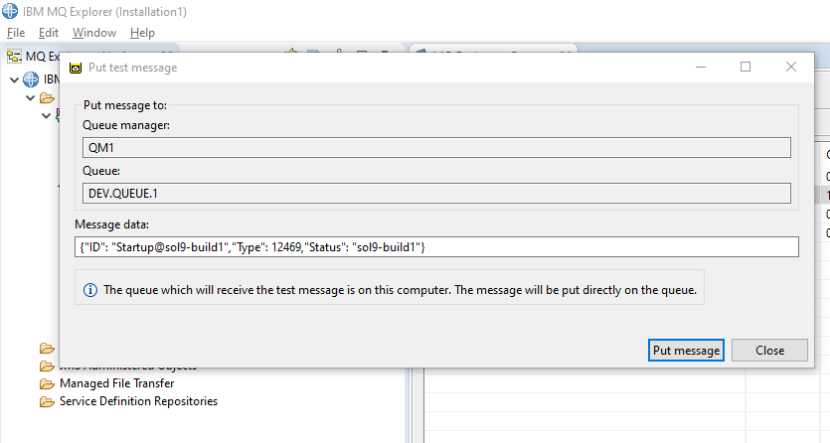This screenshot has height=443, width=830.
Task: Click the IBM MQ globe node icon in tree
Action: click(x=31, y=79)
